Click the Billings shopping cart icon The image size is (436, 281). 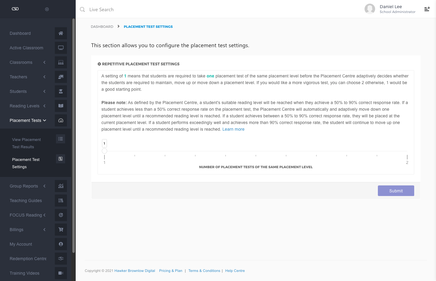[x=61, y=230]
